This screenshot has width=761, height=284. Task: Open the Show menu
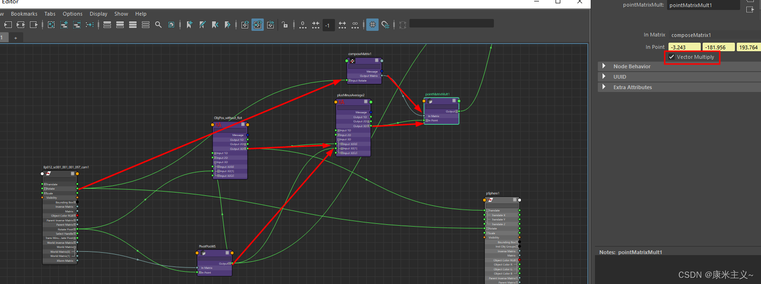121,14
